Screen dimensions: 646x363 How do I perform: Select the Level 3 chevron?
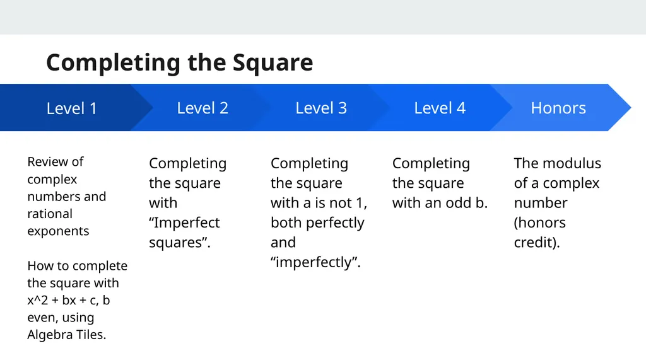[321, 108]
